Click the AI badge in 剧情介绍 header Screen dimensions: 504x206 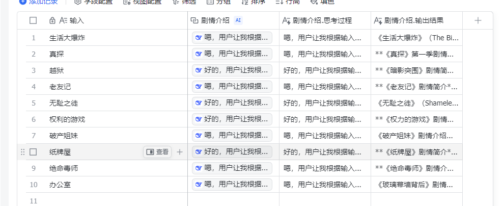tap(238, 20)
